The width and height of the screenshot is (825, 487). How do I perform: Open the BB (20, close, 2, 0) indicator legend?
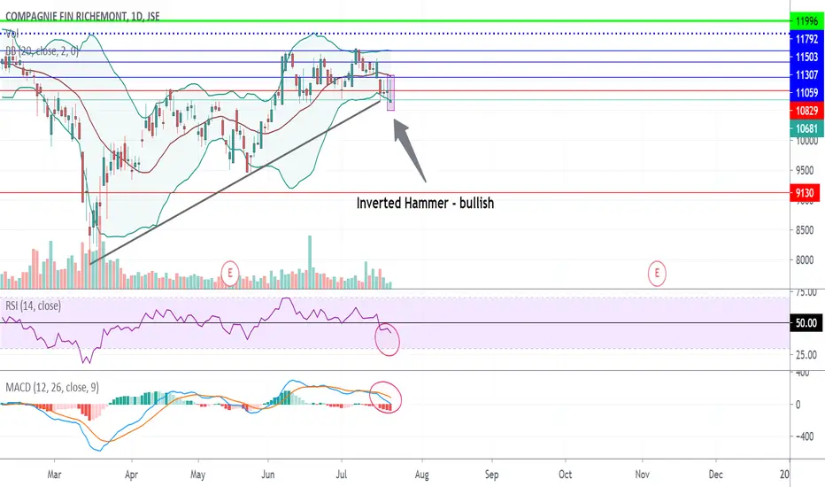coord(42,51)
